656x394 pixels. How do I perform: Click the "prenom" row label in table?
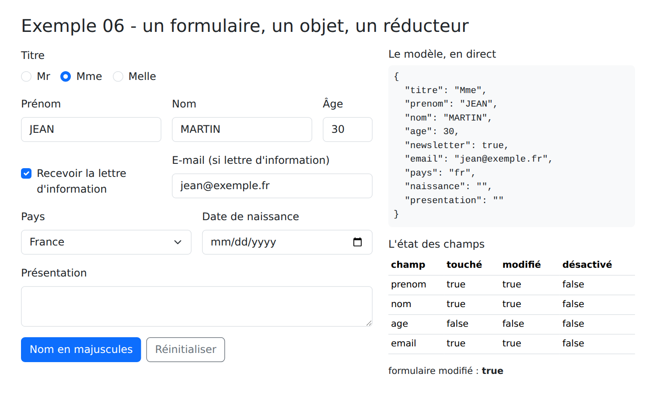pyautogui.click(x=408, y=284)
